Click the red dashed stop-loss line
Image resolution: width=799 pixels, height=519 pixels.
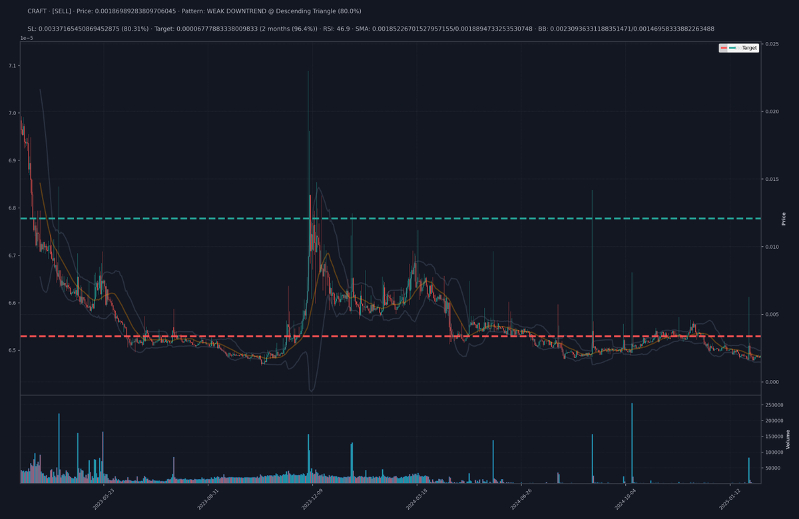[x=390, y=336]
